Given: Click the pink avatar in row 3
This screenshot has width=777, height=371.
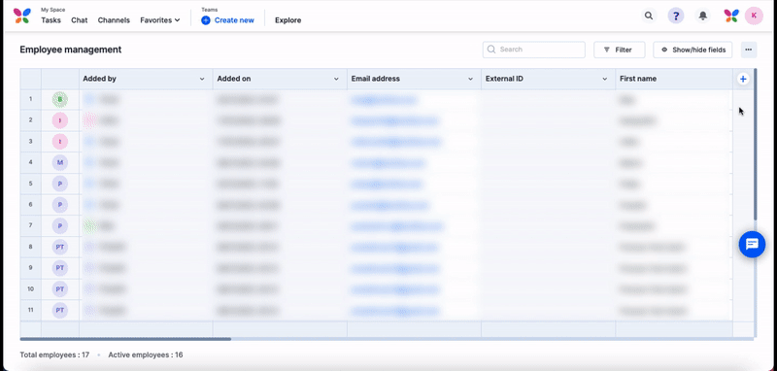Looking at the screenshot, I should click(x=60, y=142).
